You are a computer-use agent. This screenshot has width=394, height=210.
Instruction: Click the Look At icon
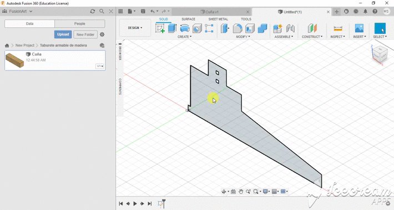tap(233, 192)
